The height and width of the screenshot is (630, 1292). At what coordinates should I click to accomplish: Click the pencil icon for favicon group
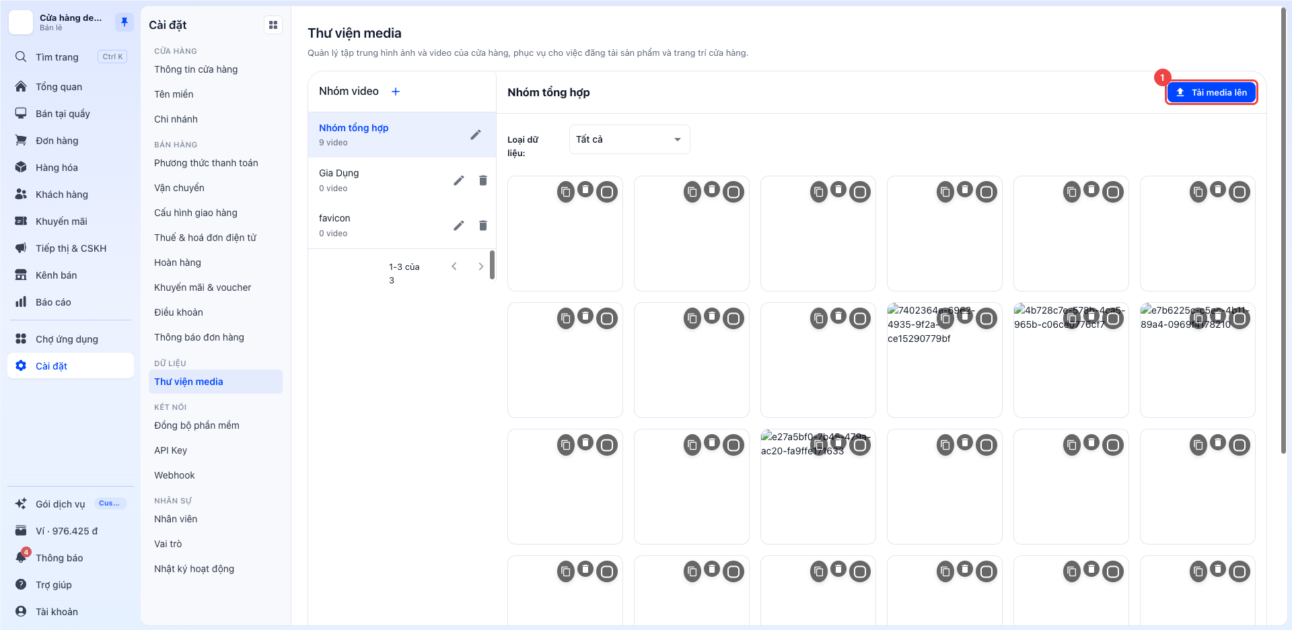(x=459, y=225)
